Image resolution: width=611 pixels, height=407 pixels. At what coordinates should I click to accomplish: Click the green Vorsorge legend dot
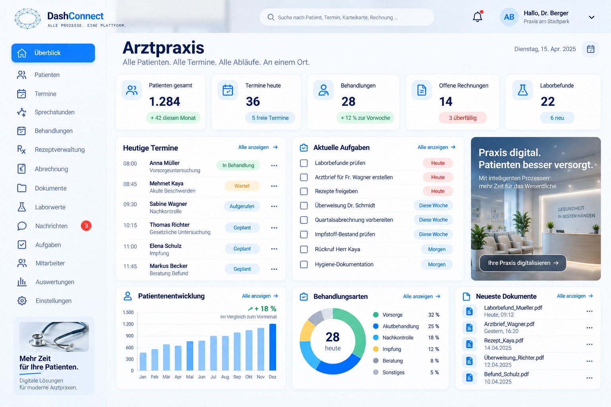click(376, 315)
